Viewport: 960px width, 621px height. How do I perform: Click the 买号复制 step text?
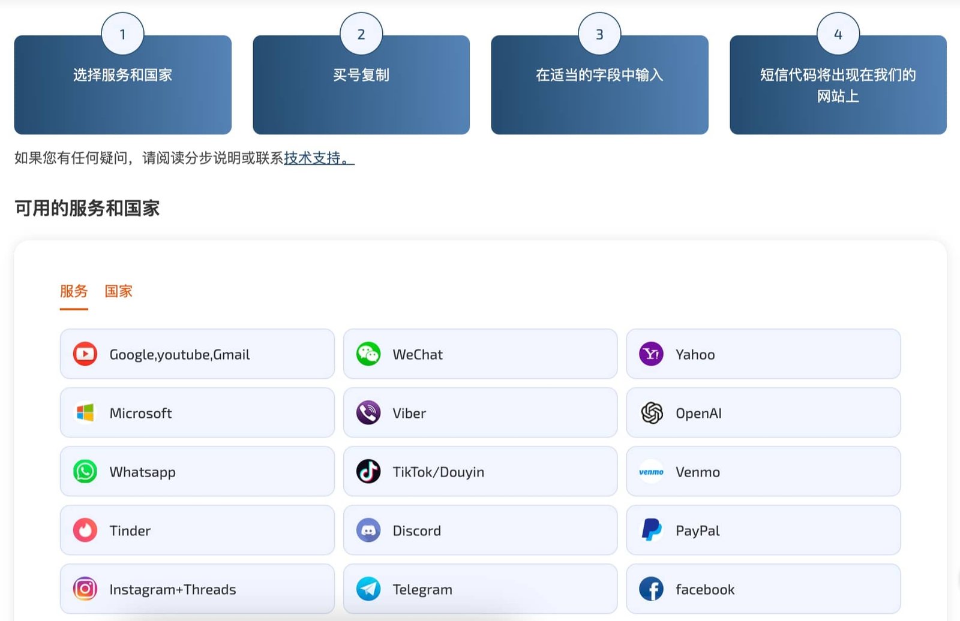click(x=361, y=75)
